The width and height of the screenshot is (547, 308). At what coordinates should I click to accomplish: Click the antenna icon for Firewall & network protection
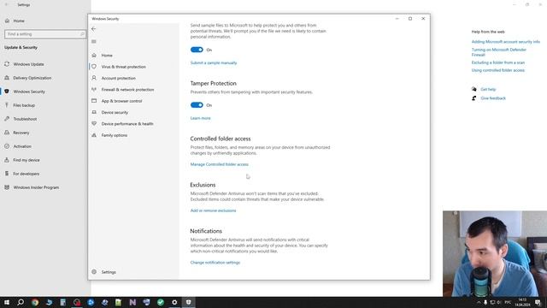coord(94,89)
